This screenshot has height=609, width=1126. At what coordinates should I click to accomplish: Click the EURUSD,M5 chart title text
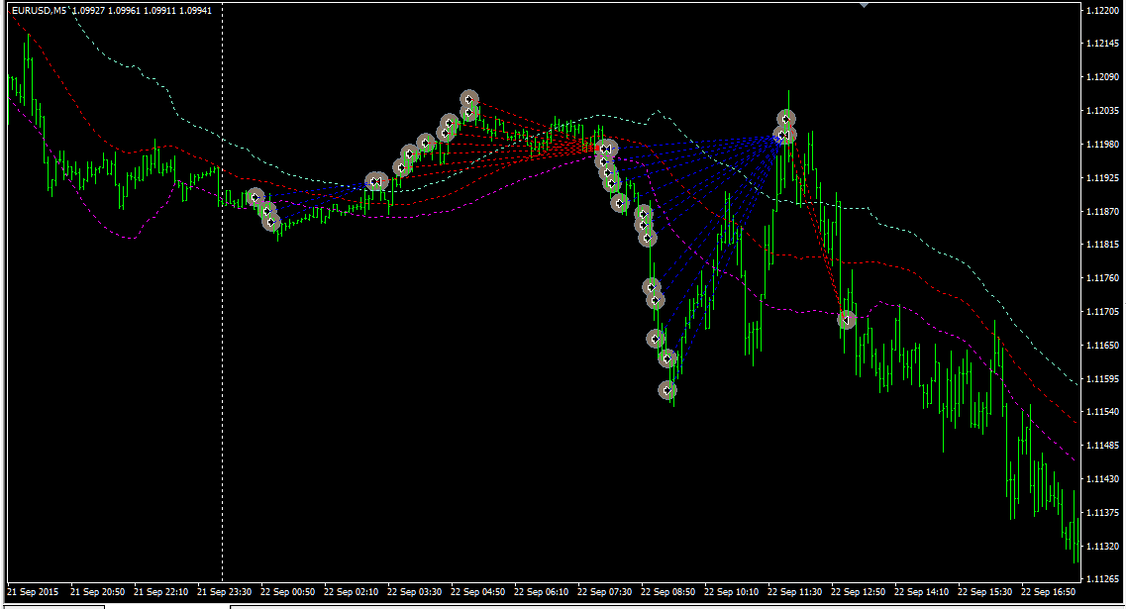click(x=41, y=11)
